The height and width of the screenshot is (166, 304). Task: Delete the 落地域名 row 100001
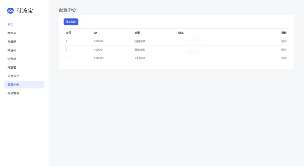pyautogui.click(x=284, y=50)
